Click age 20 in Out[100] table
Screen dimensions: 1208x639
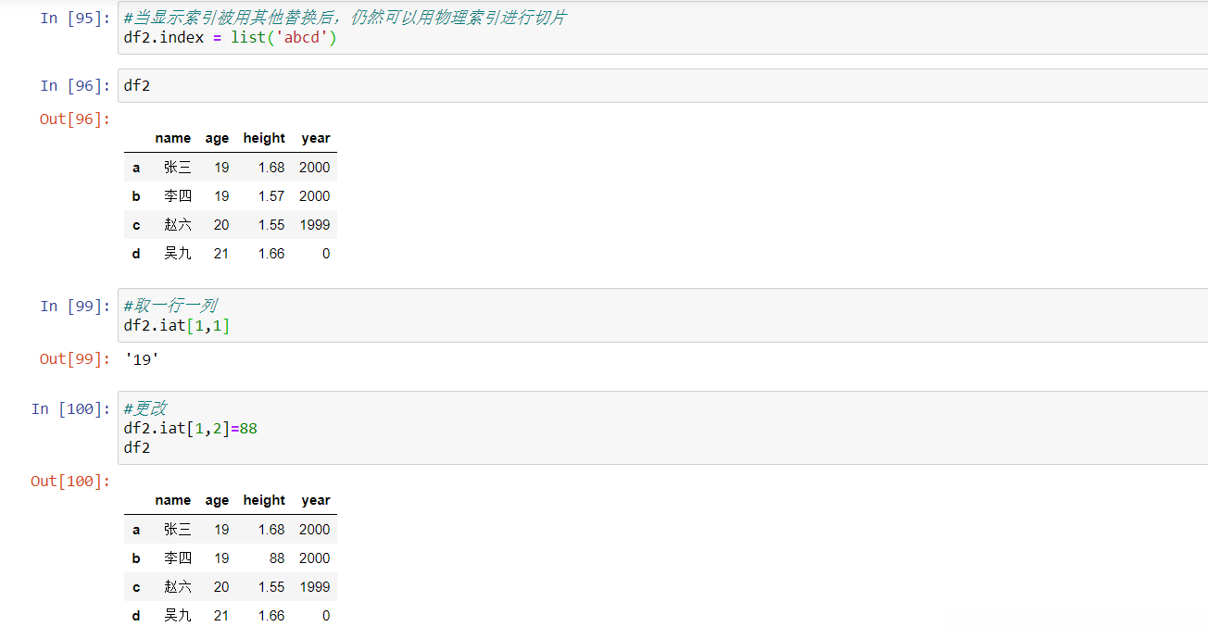coord(221,587)
